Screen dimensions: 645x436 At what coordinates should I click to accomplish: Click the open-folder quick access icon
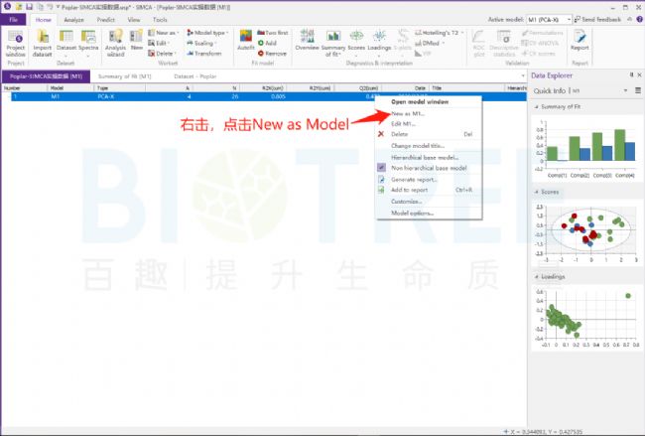point(19,7)
